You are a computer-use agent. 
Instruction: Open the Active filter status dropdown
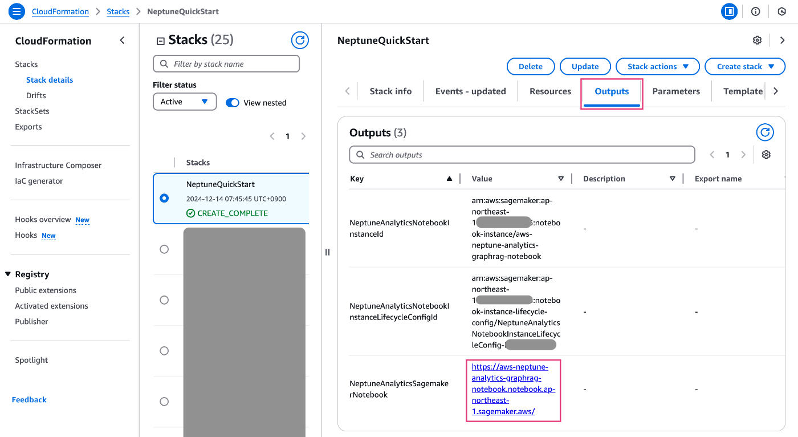click(185, 102)
